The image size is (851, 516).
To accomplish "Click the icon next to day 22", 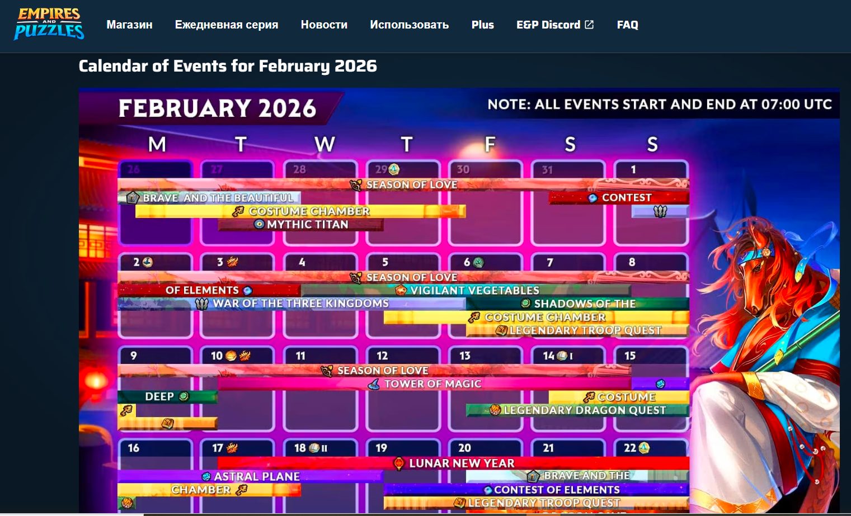I will [x=644, y=448].
